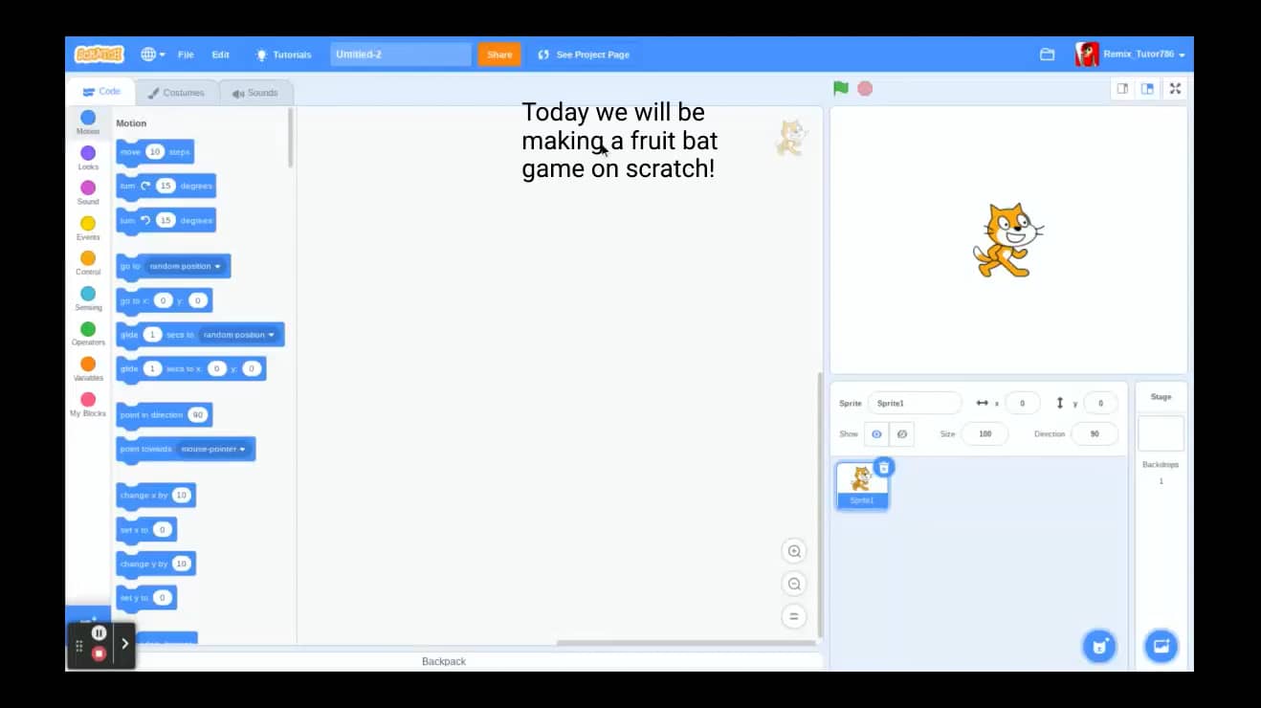Click the sprite x position field
This screenshot has width=1261, height=708.
pyautogui.click(x=1022, y=403)
